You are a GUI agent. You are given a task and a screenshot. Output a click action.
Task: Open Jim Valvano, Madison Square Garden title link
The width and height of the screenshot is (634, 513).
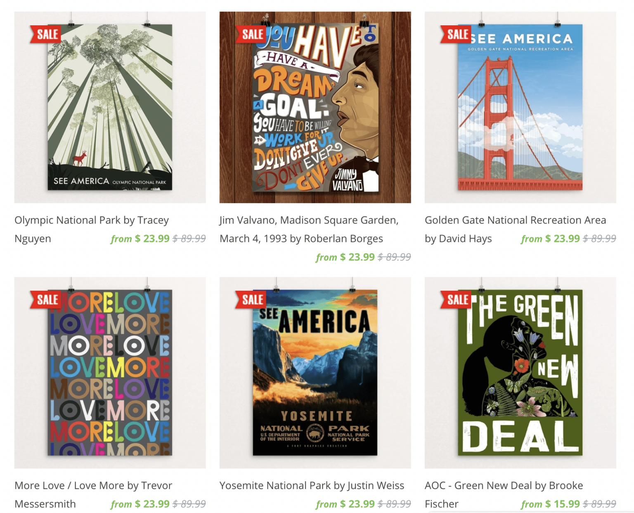tap(309, 229)
